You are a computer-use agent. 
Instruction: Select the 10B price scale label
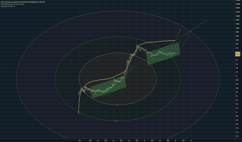point(237,64)
